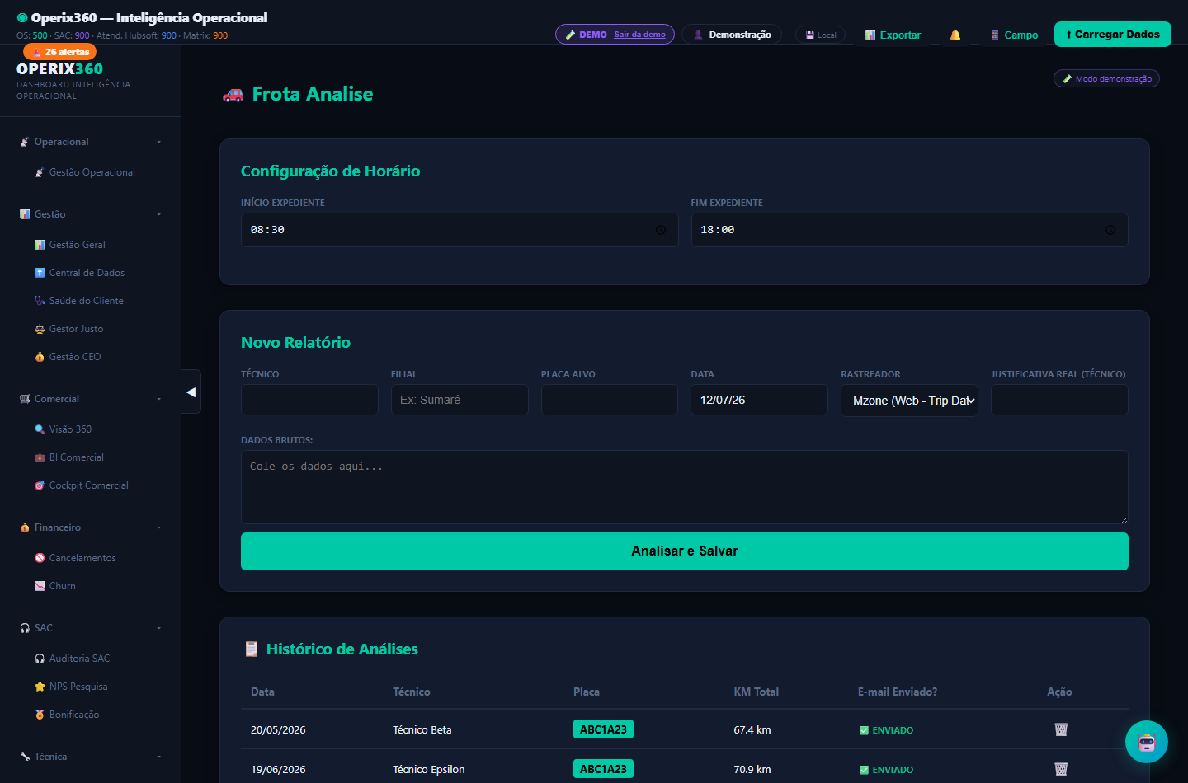Open Gestão CEO page
The image size is (1188, 783).
pos(74,357)
